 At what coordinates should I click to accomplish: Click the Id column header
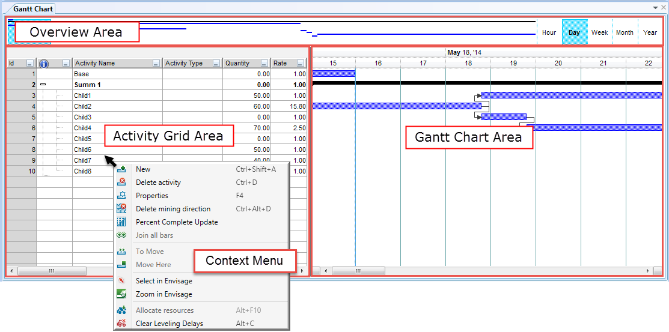[x=21, y=64]
